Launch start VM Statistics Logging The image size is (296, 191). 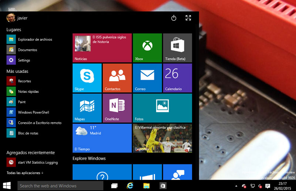pyautogui.click(x=32, y=162)
